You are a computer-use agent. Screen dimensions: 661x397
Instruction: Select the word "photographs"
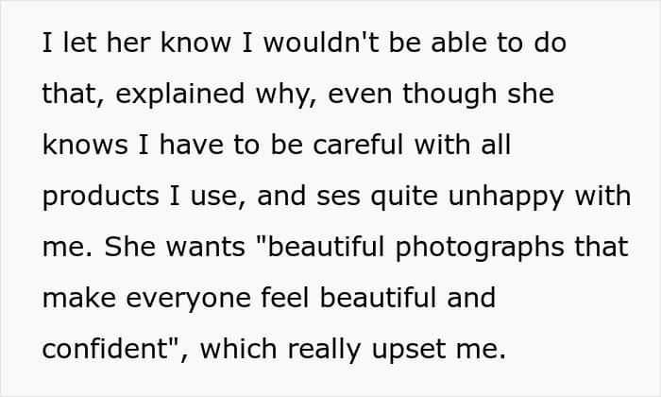(480, 249)
